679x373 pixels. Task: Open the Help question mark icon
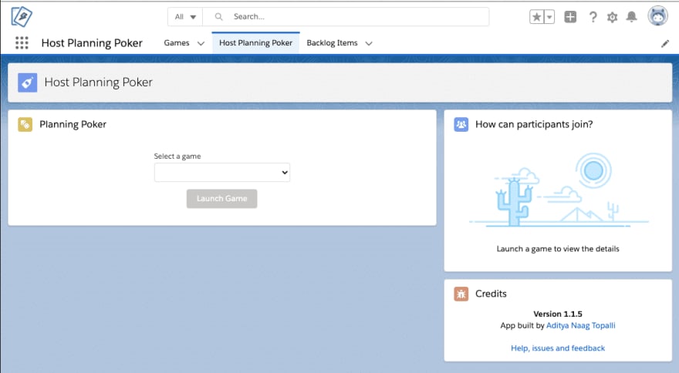click(593, 17)
